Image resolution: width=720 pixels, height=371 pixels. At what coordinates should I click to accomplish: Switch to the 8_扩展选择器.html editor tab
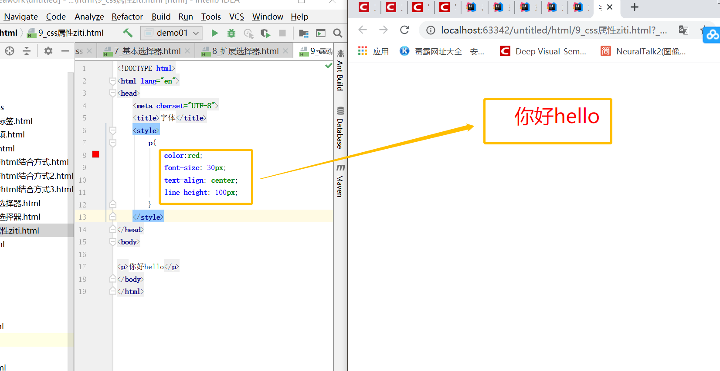point(245,51)
